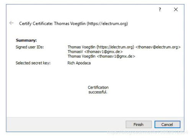Select the 'Certification successful.' message
The height and width of the screenshot is (138, 191).
[x=98, y=89]
